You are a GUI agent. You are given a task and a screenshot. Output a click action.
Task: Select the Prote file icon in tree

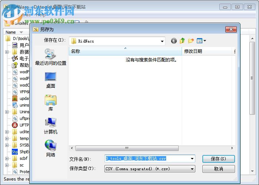coord(15,172)
